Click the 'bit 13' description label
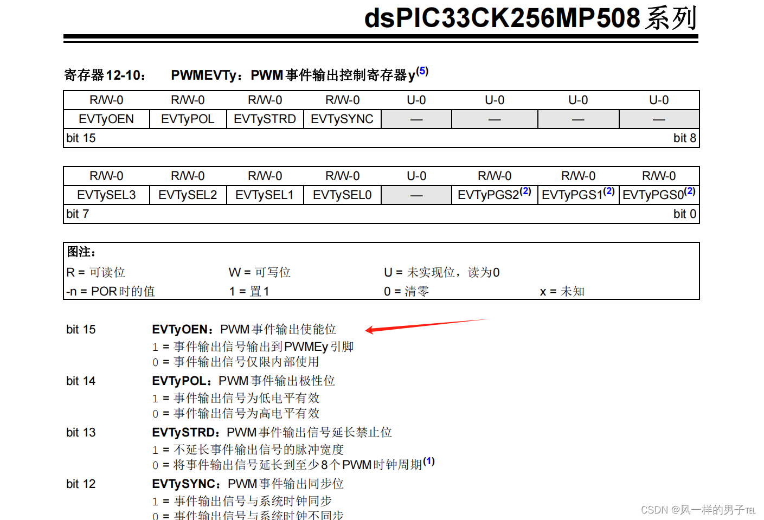 coord(81,433)
